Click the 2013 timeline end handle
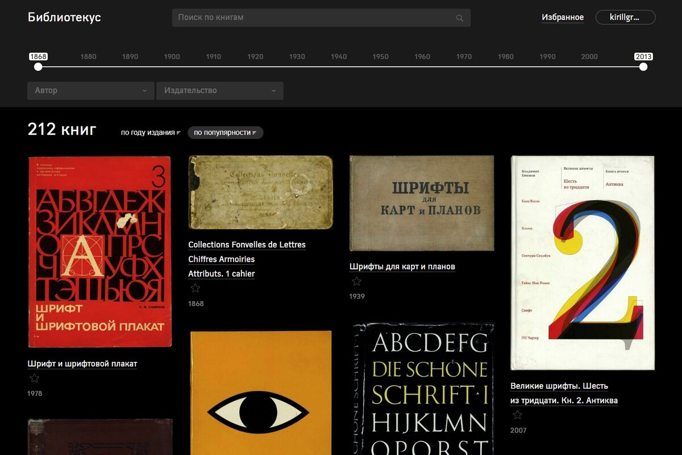The height and width of the screenshot is (455, 682). click(x=643, y=67)
